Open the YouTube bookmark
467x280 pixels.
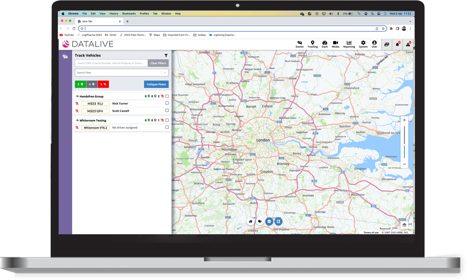pos(67,35)
